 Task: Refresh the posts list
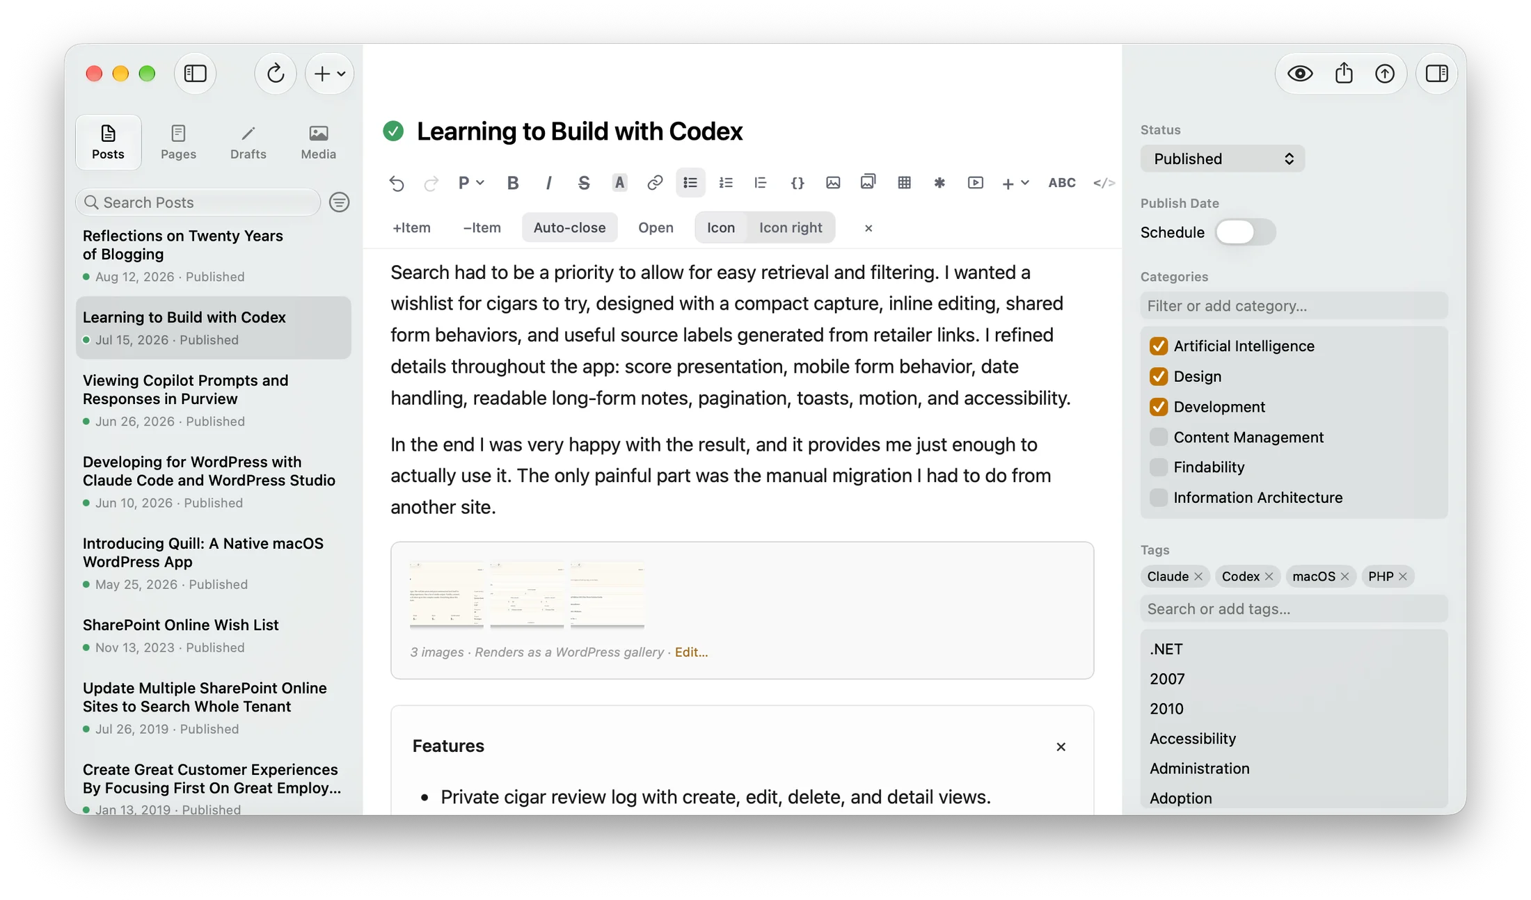click(276, 73)
